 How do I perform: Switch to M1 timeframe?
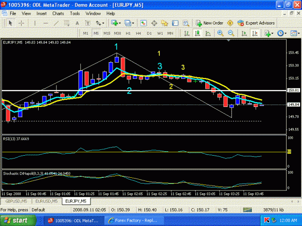pyautogui.click(x=86, y=33)
